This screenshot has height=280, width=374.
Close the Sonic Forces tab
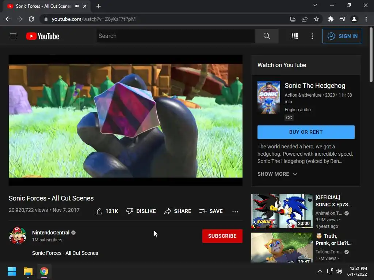coord(85,6)
